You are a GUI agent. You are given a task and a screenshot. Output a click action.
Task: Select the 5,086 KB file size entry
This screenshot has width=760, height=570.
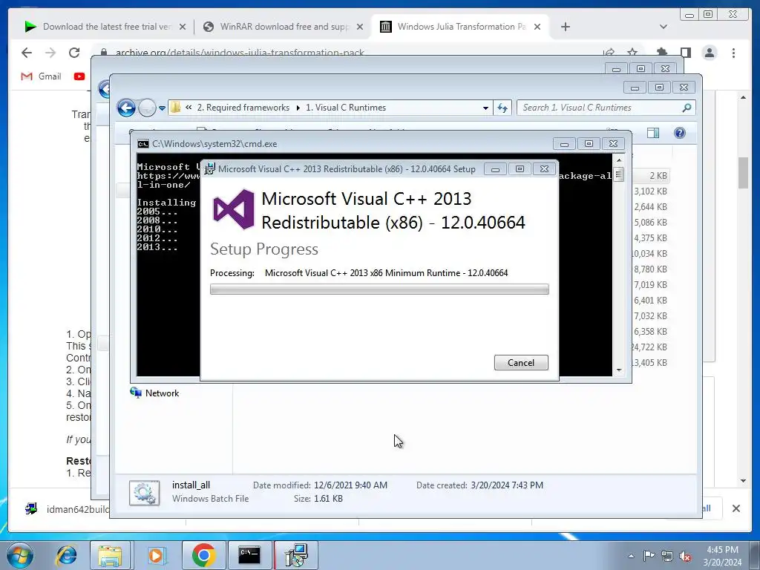click(x=650, y=223)
